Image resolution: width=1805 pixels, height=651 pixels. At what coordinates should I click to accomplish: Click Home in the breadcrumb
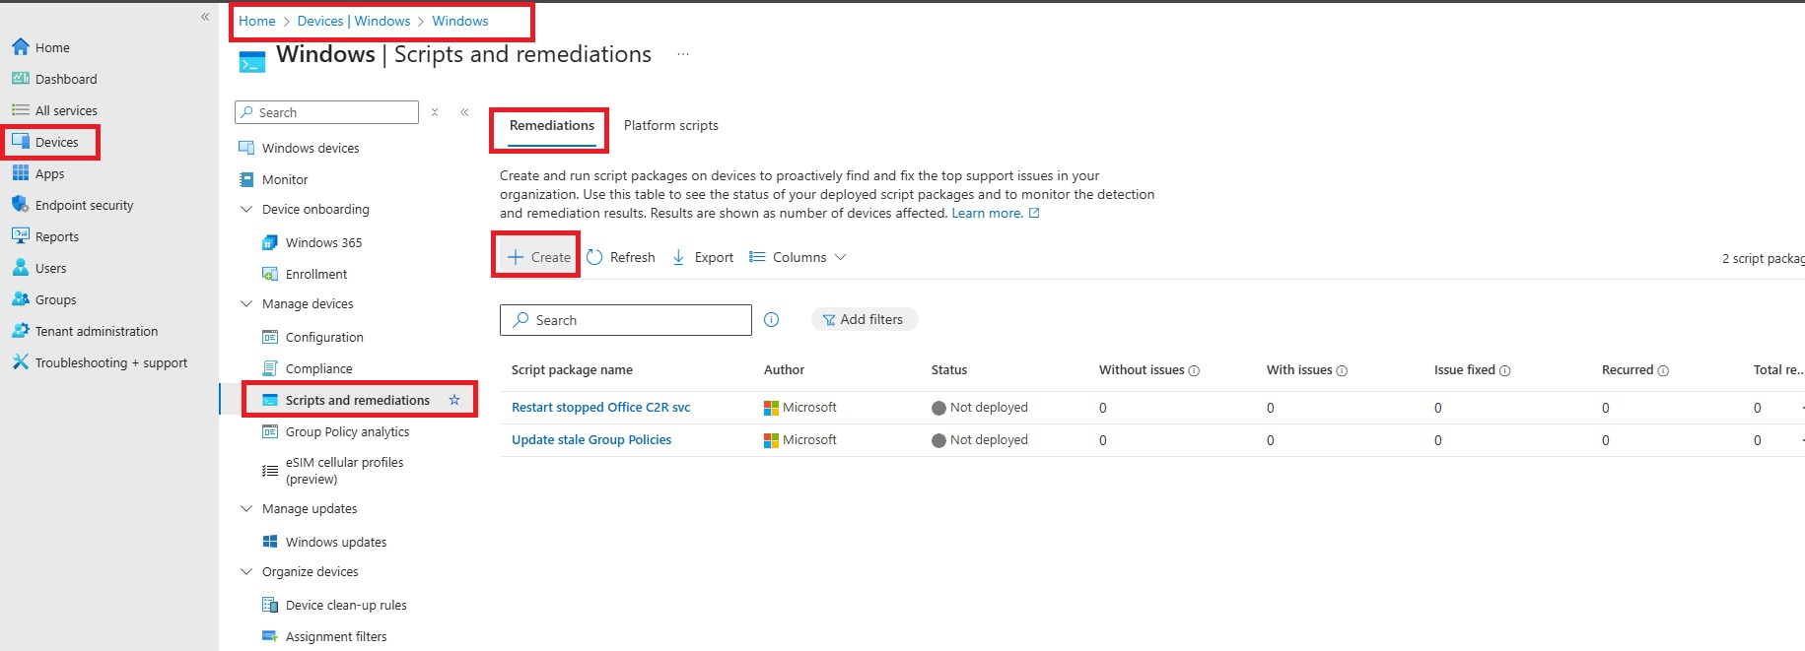pos(257,21)
